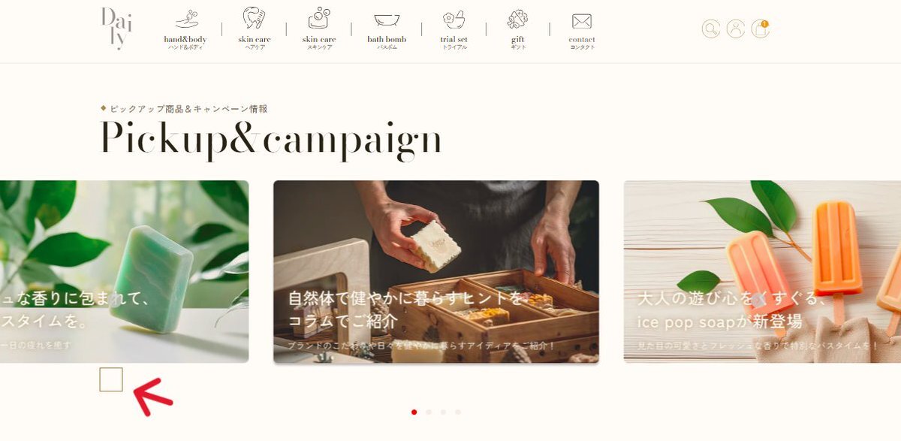This screenshot has width=901, height=441.
Task: Open the hand&body category icon
Action: (185, 19)
